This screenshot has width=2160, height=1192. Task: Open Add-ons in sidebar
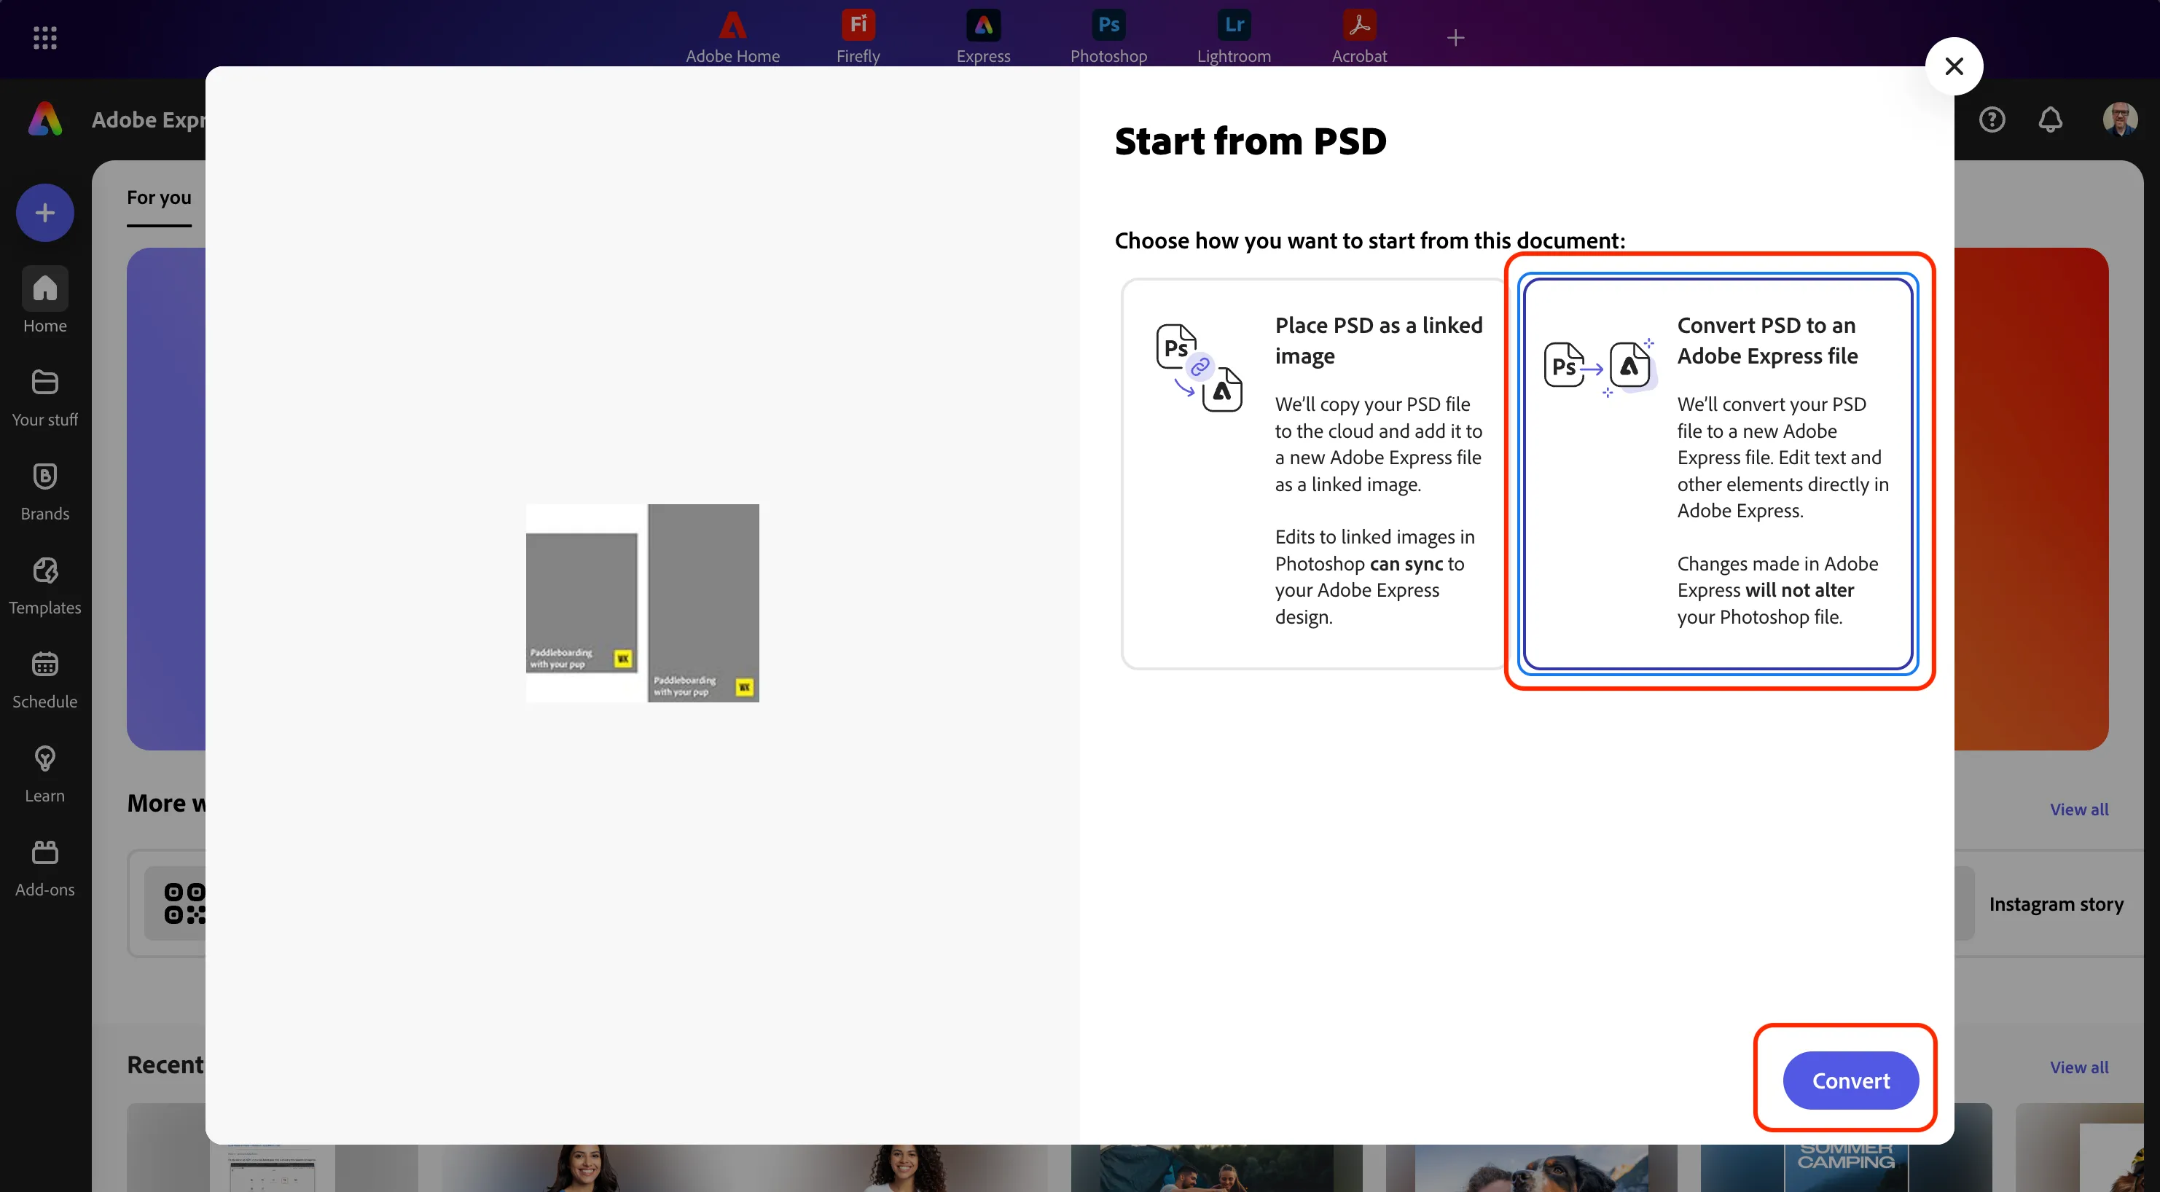tap(44, 868)
